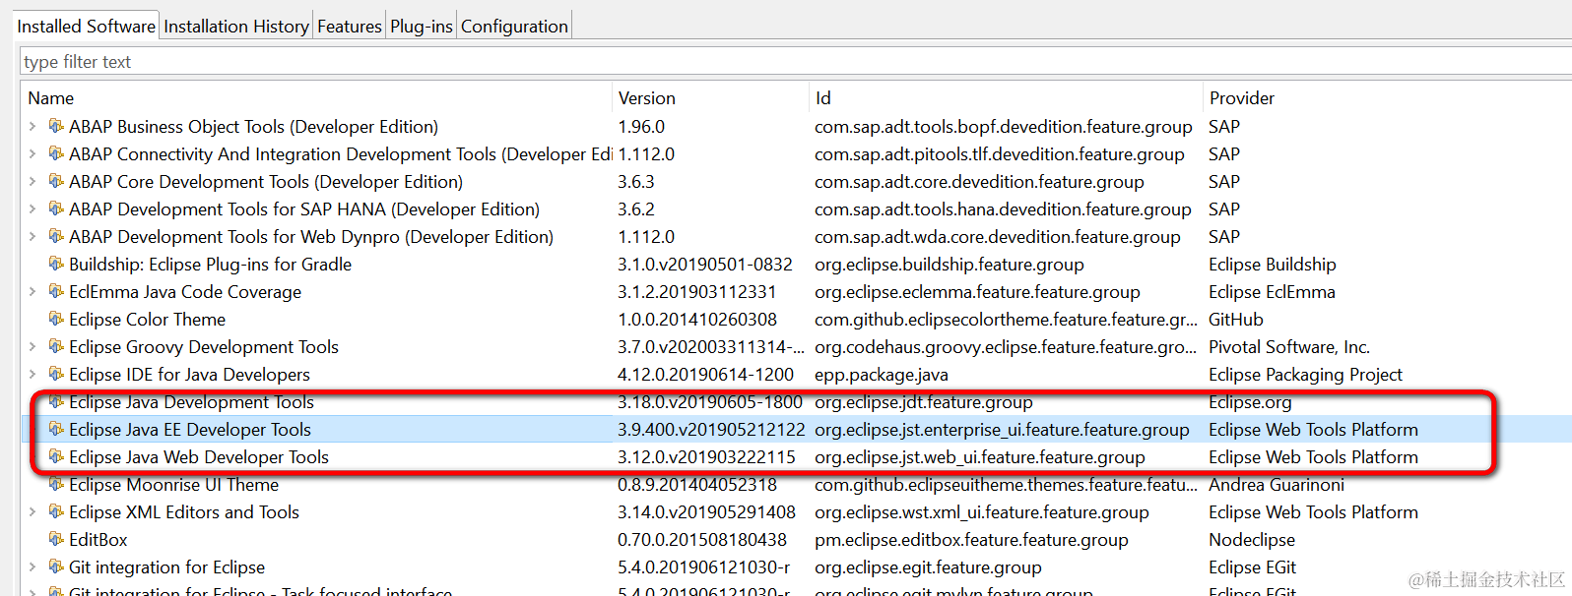Image resolution: width=1572 pixels, height=596 pixels.
Task: Select 'Eclipse Moonrise UI Theme' entry
Action: tap(173, 485)
